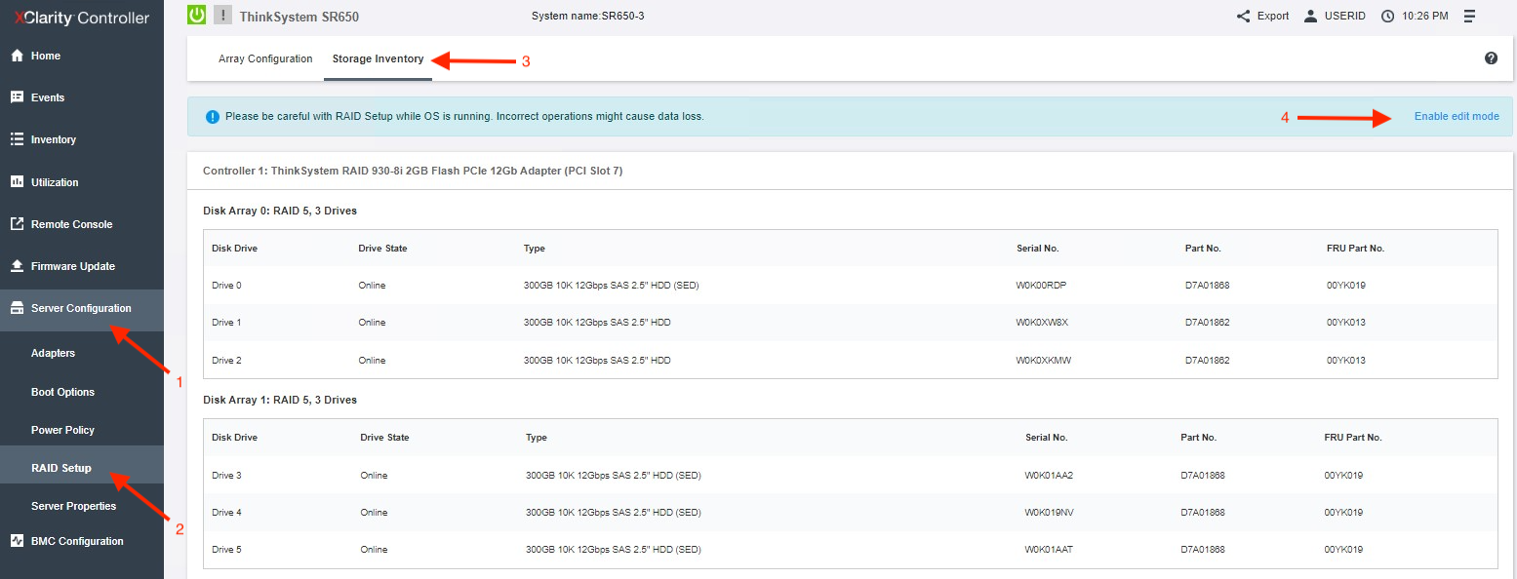Click serial number W0K0XKMW
Image resolution: width=1517 pixels, height=579 pixels.
(1045, 360)
